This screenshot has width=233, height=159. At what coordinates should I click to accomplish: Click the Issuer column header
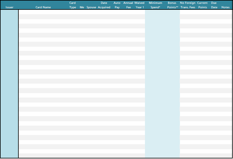[x=9, y=7]
